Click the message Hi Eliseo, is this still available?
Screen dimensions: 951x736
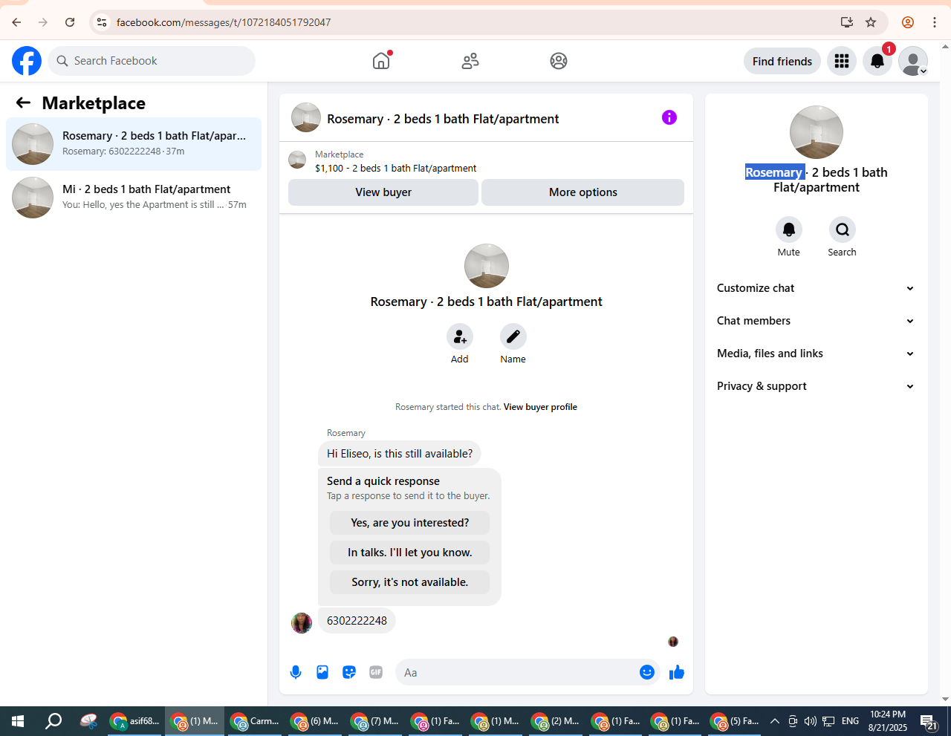[400, 454]
